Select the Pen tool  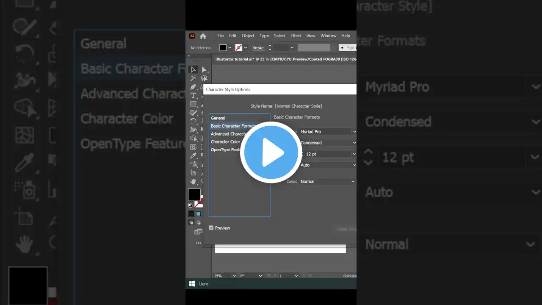[193, 87]
